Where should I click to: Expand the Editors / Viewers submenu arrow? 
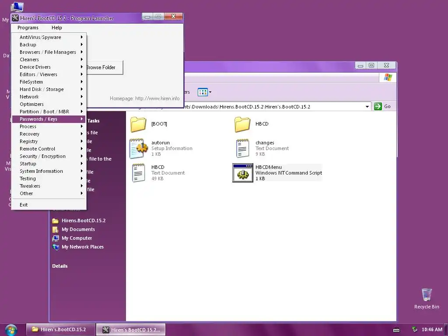coord(82,74)
